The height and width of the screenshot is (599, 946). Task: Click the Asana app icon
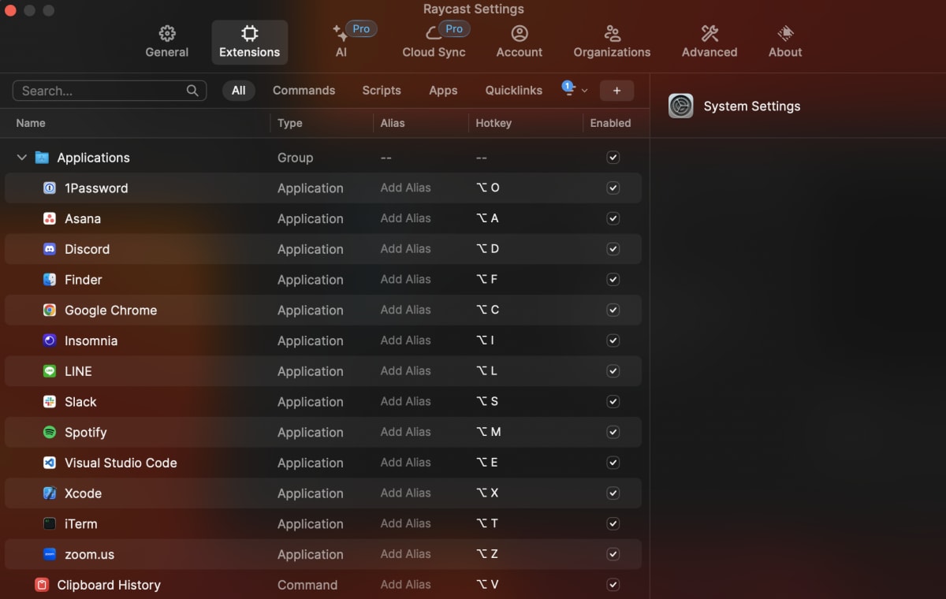50,219
